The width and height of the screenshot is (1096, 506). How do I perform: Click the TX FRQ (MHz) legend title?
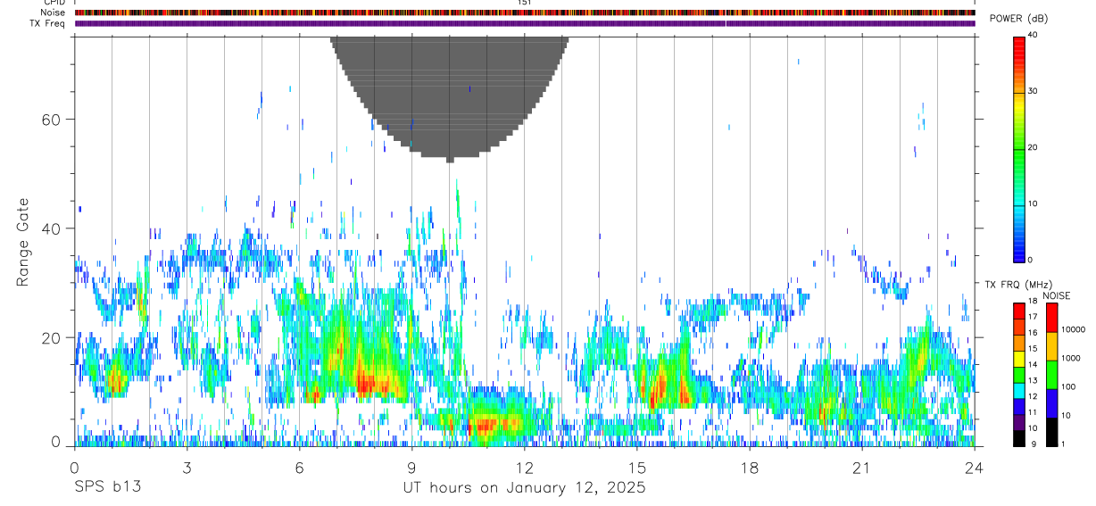[x=1017, y=285]
